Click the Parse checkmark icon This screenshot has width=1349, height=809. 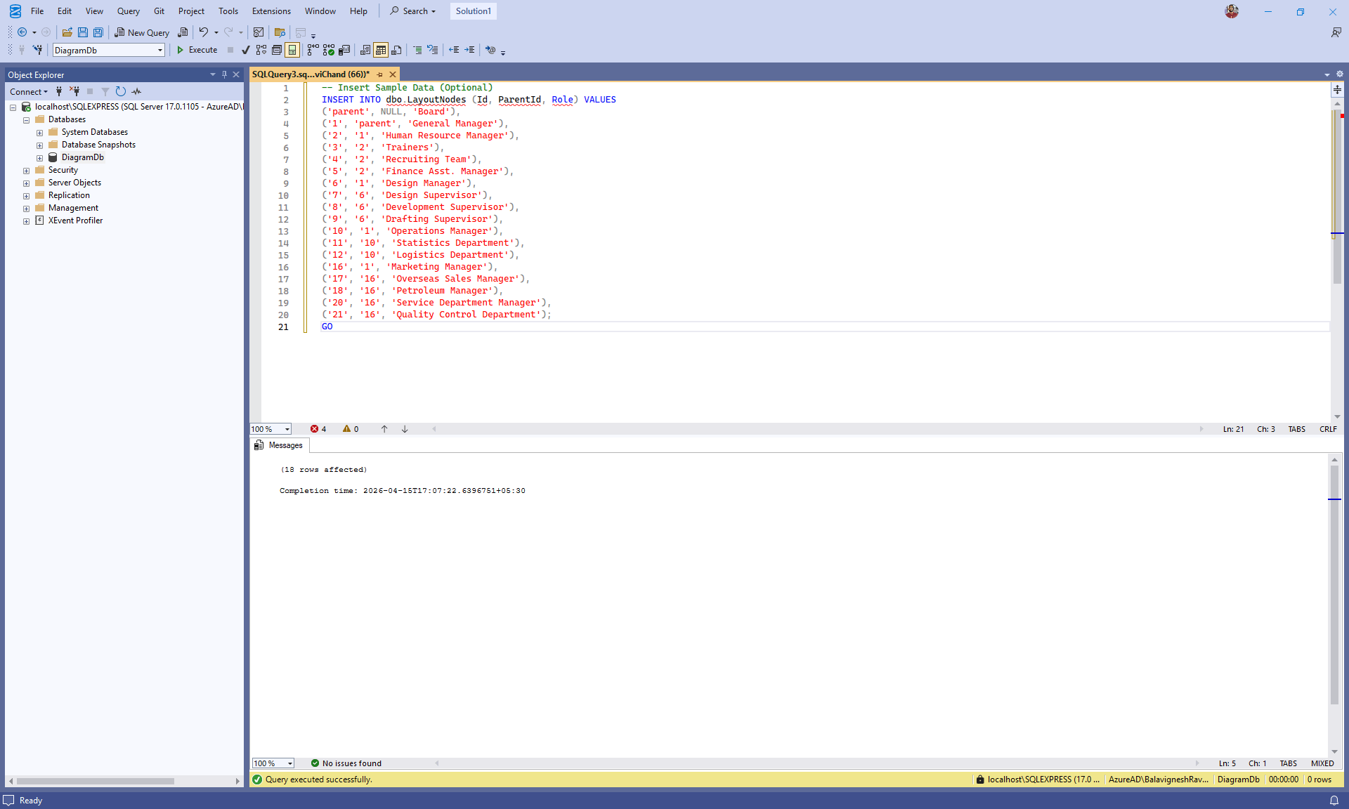click(245, 50)
